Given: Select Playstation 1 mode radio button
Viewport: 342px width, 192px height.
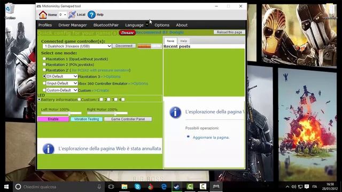Looking at the screenshot, I should (x=44, y=59).
